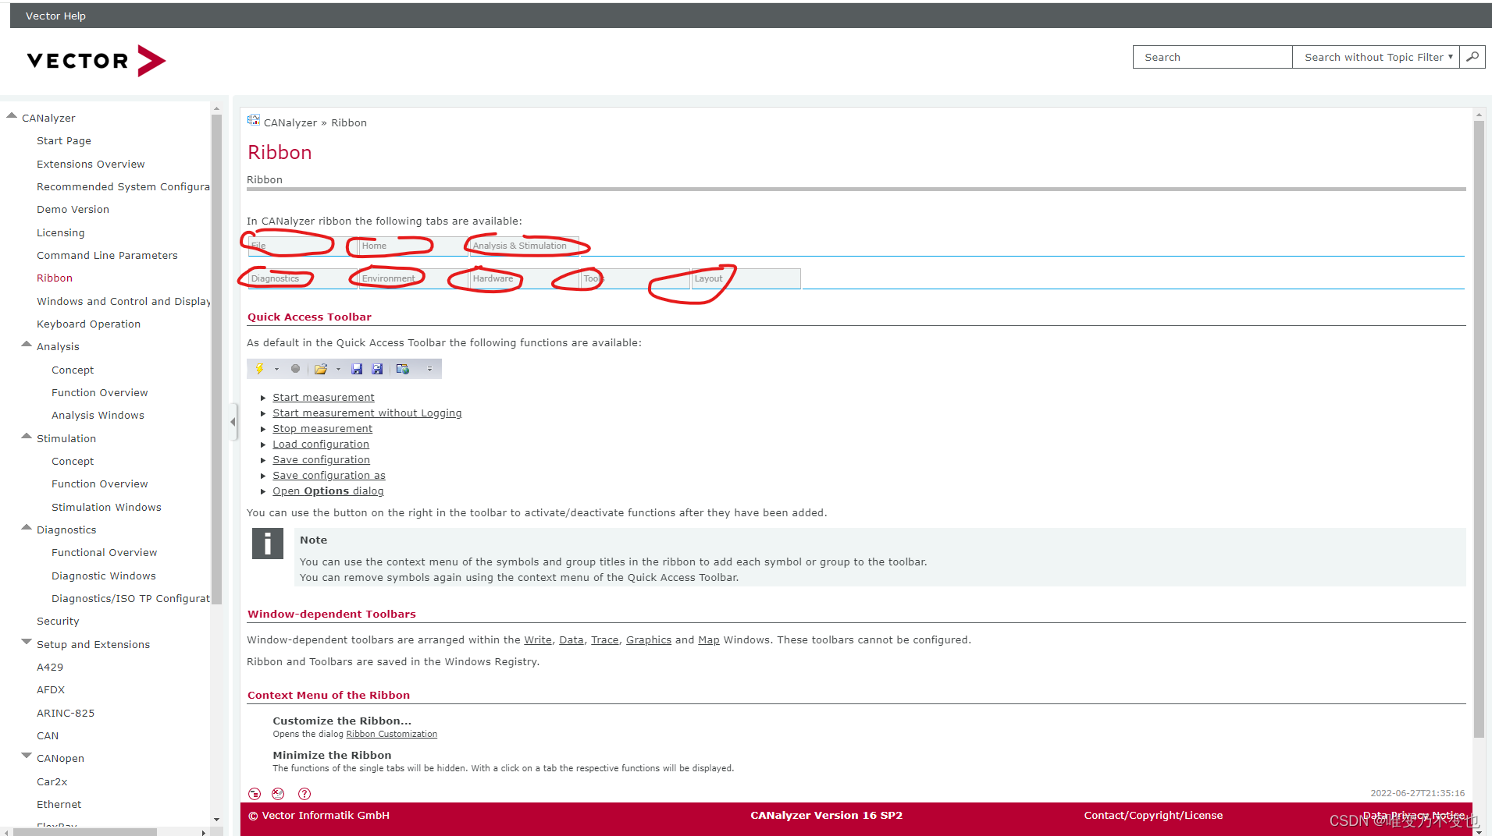This screenshot has height=836, width=1492.
Task: Open the Ribbon Customization link
Action: pyautogui.click(x=392, y=735)
